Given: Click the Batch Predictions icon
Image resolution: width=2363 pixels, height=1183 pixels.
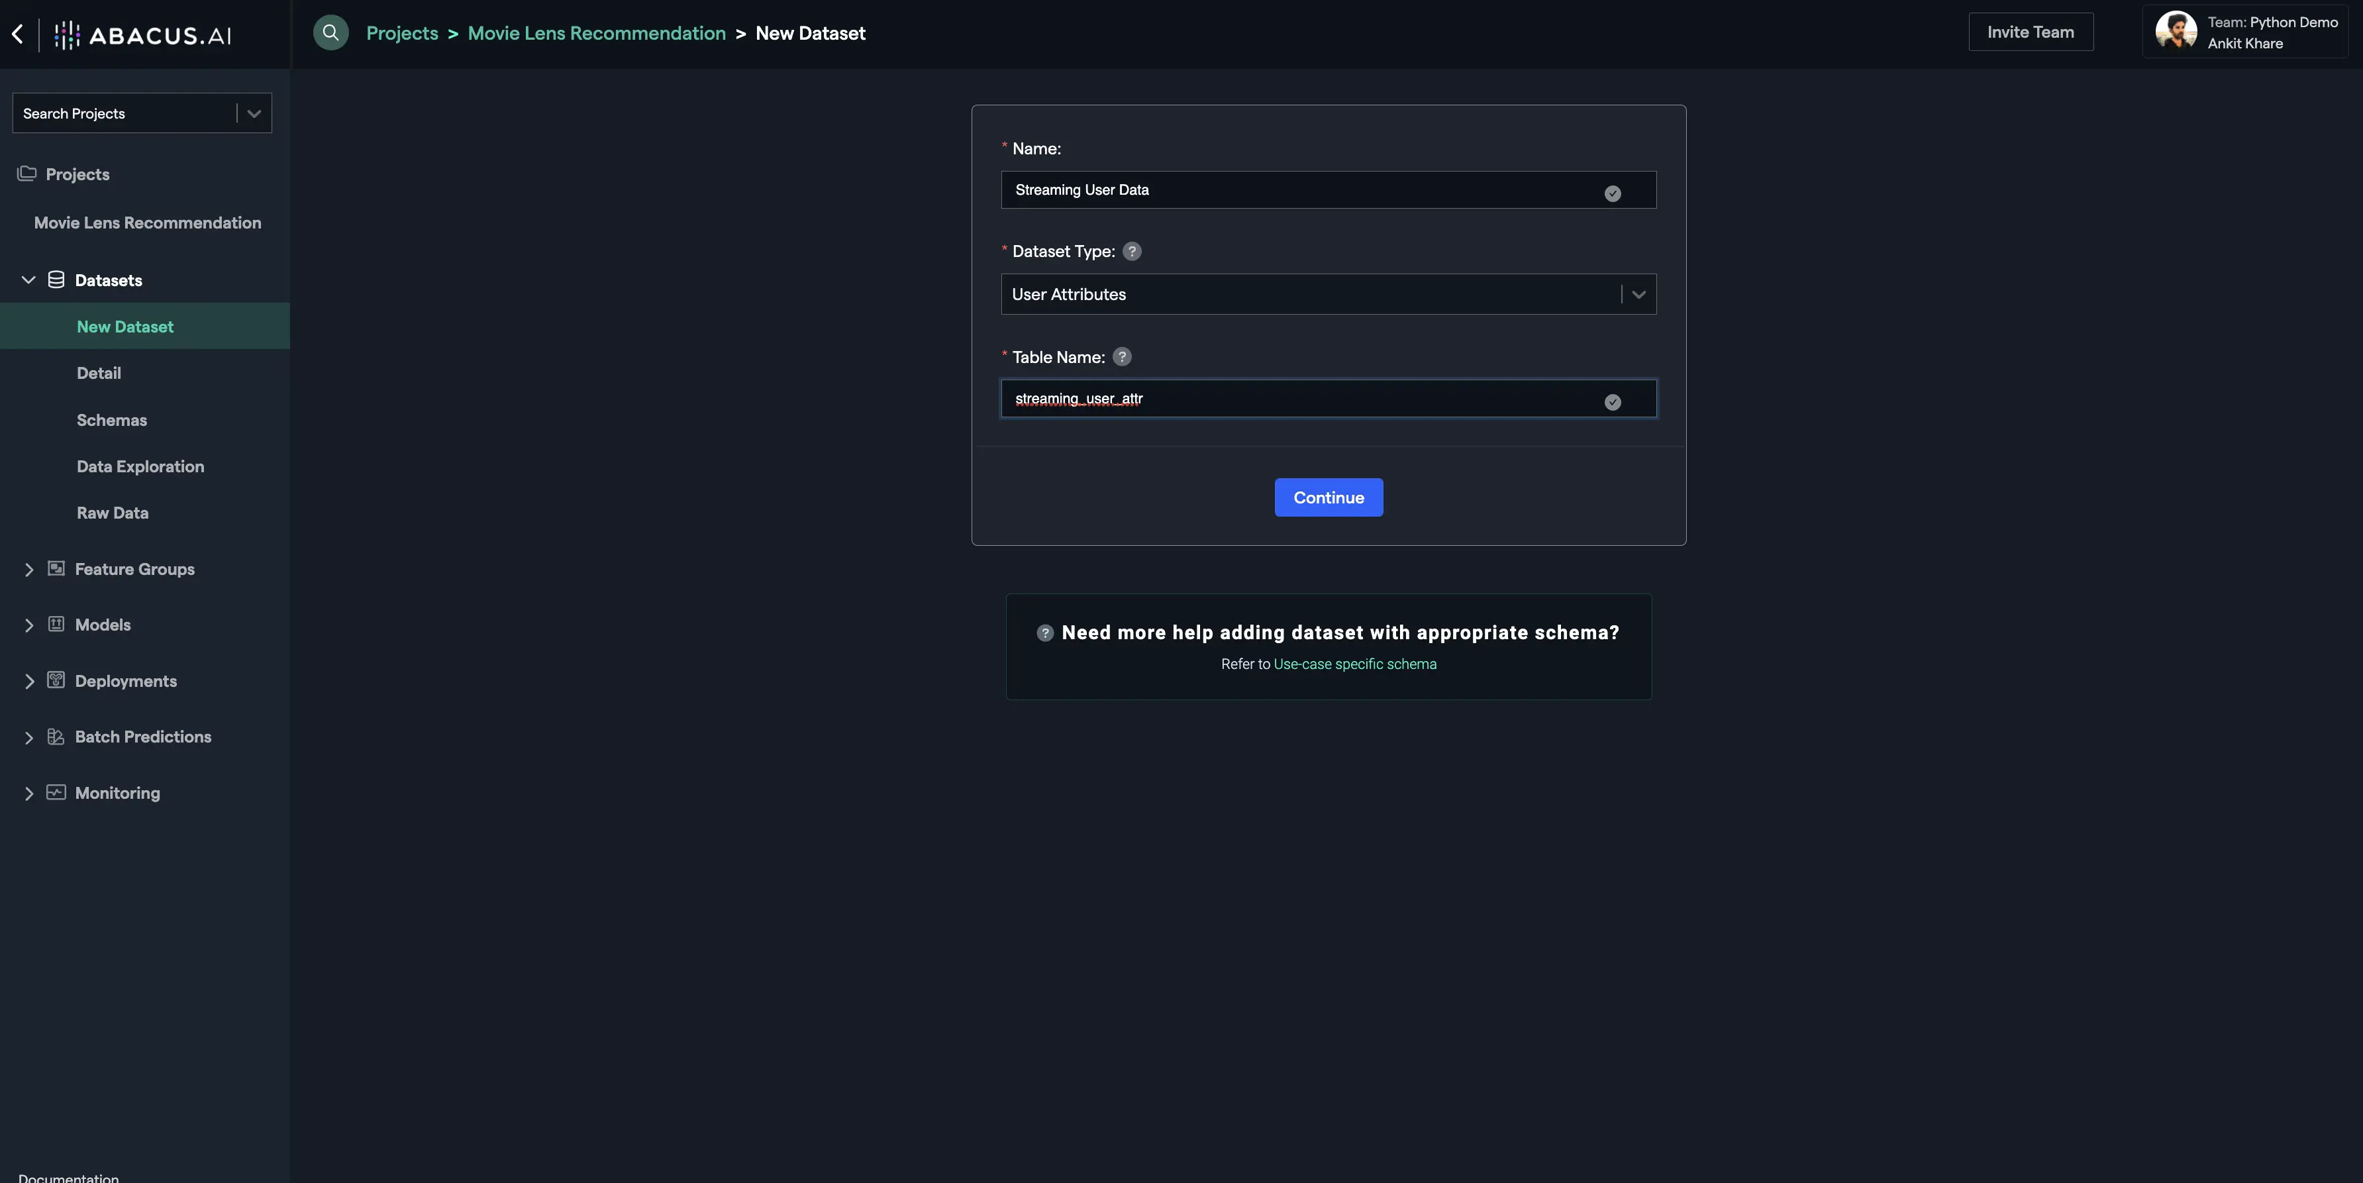Looking at the screenshot, I should point(56,737).
